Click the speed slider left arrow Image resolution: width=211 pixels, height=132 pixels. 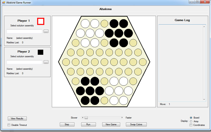point(83,117)
